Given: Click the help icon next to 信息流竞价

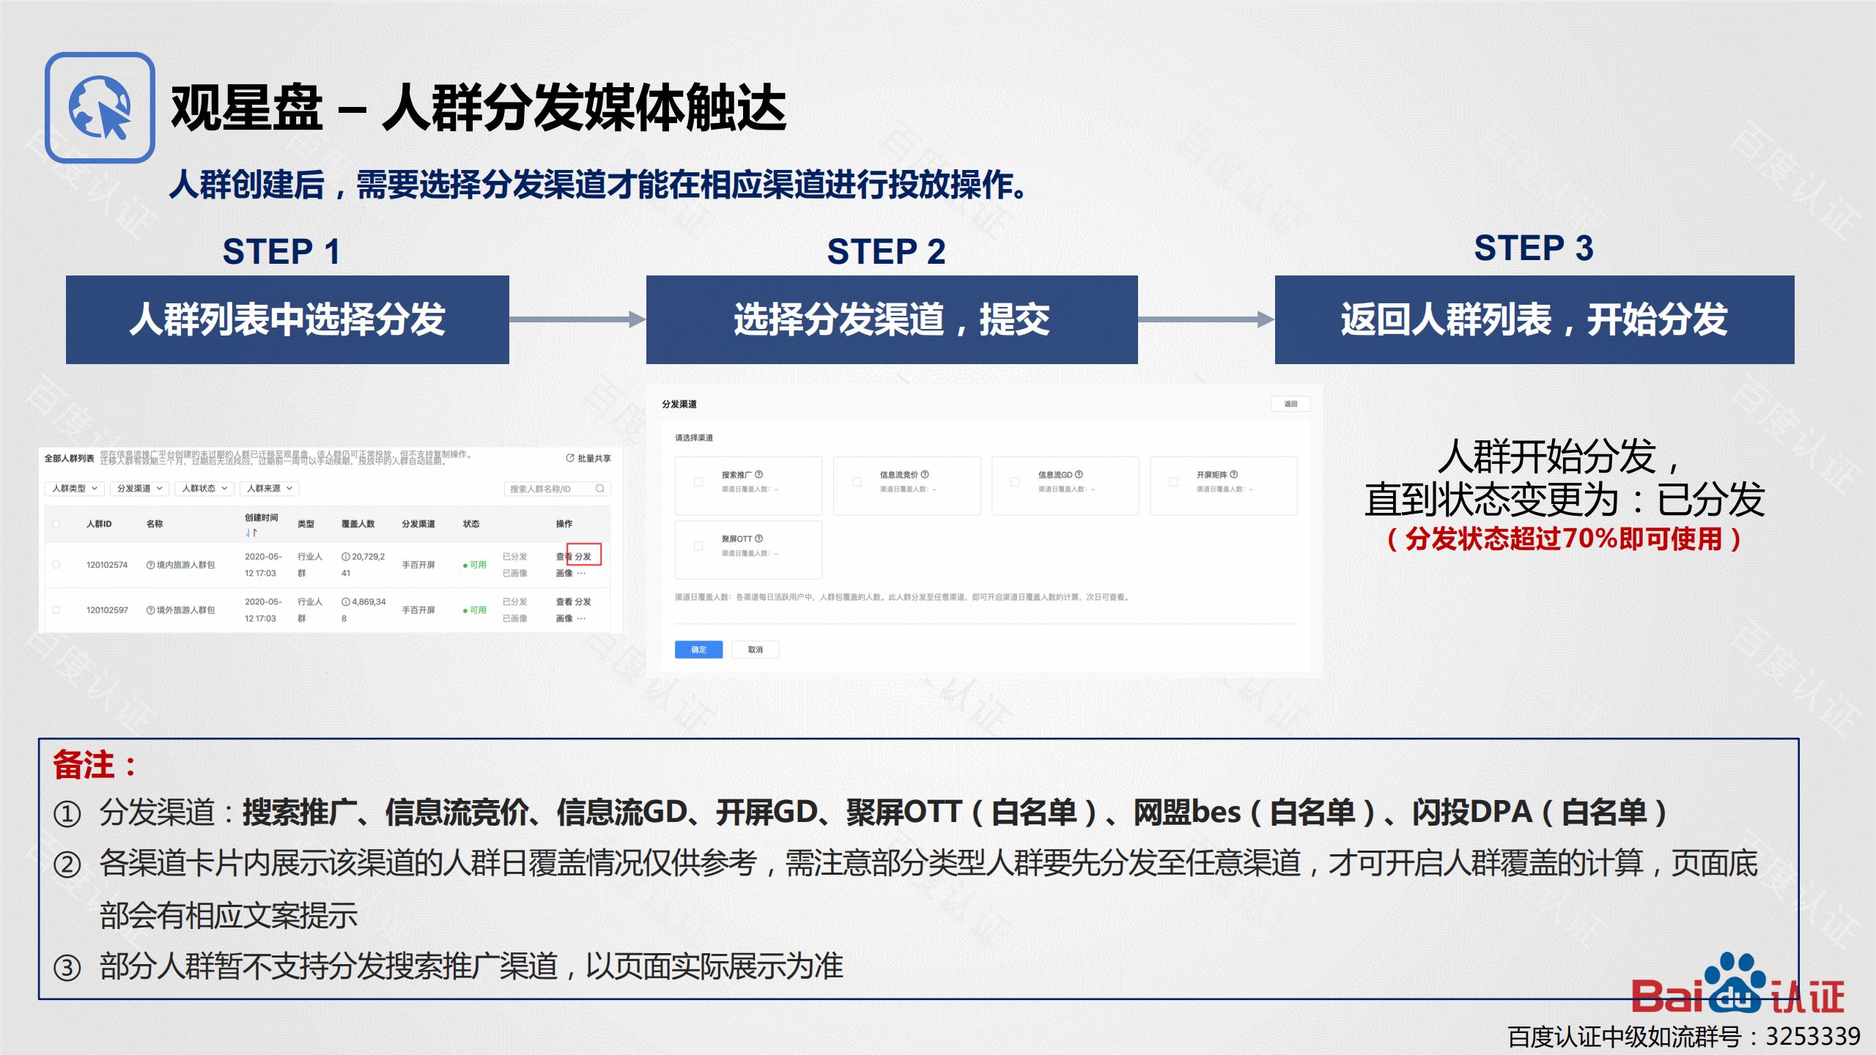Looking at the screenshot, I should tap(925, 474).
